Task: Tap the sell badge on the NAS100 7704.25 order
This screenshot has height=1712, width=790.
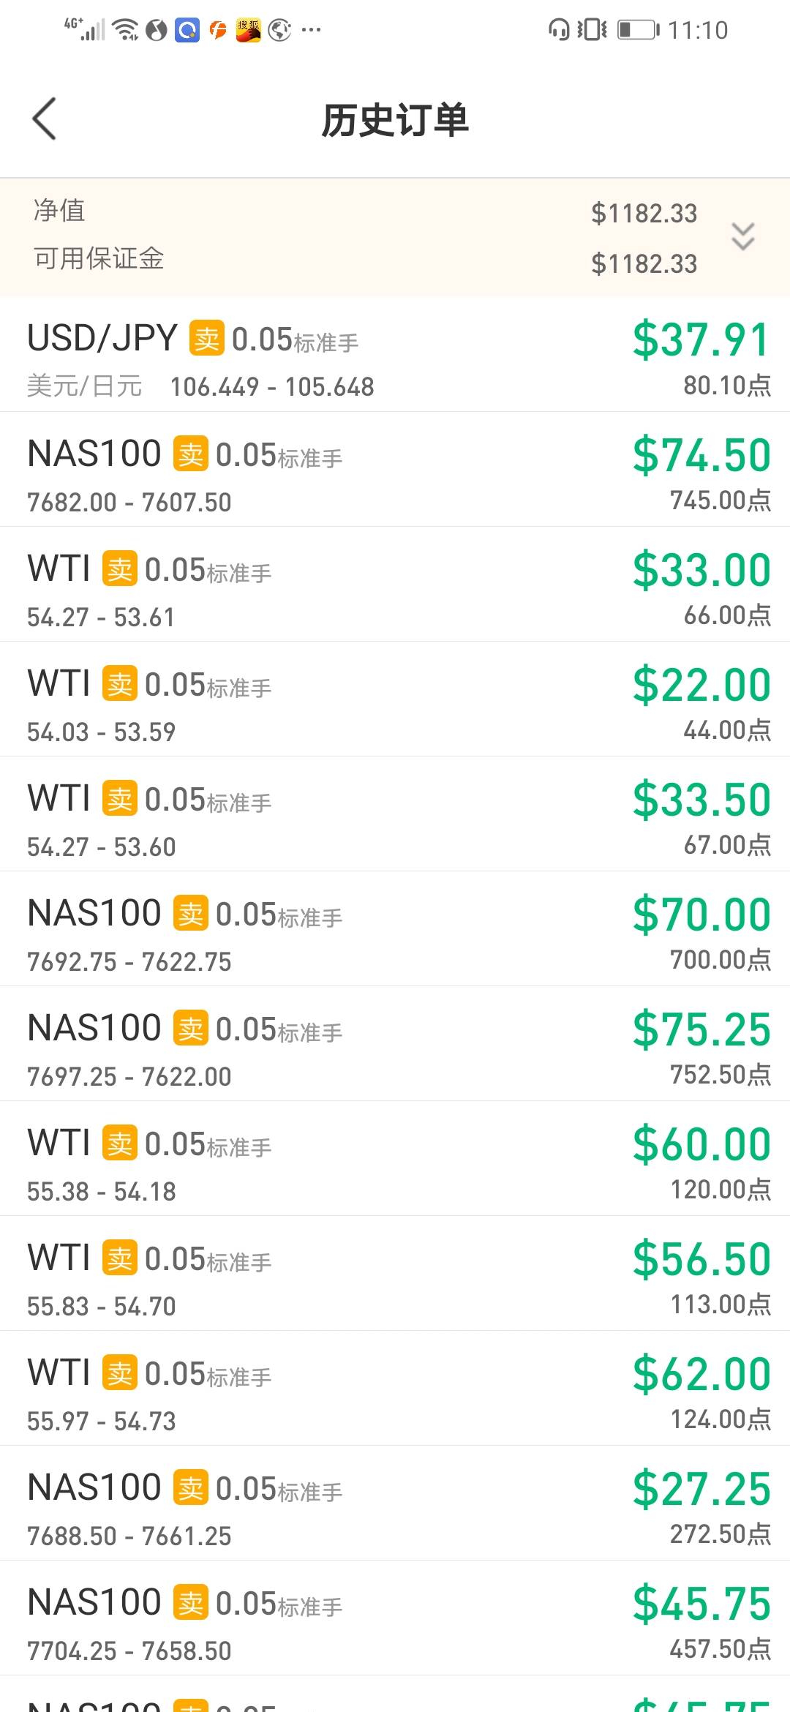Action: pos(191,1603)
